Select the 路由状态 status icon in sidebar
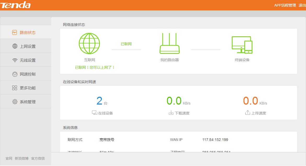Viewport: 306px width, 166px height. pyautogui.click(x=15, y=32)
